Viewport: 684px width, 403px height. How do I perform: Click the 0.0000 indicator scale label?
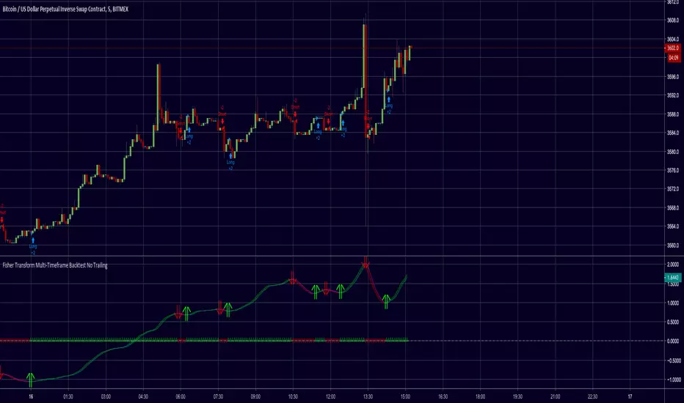pos(673,341)
